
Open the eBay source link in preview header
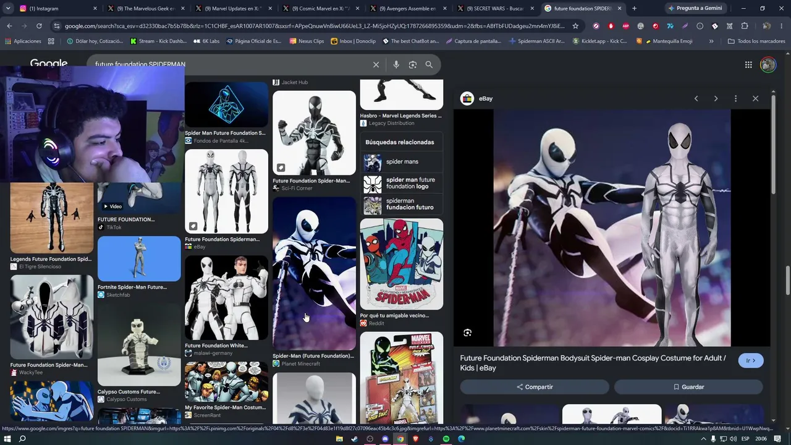coord(477,99)
